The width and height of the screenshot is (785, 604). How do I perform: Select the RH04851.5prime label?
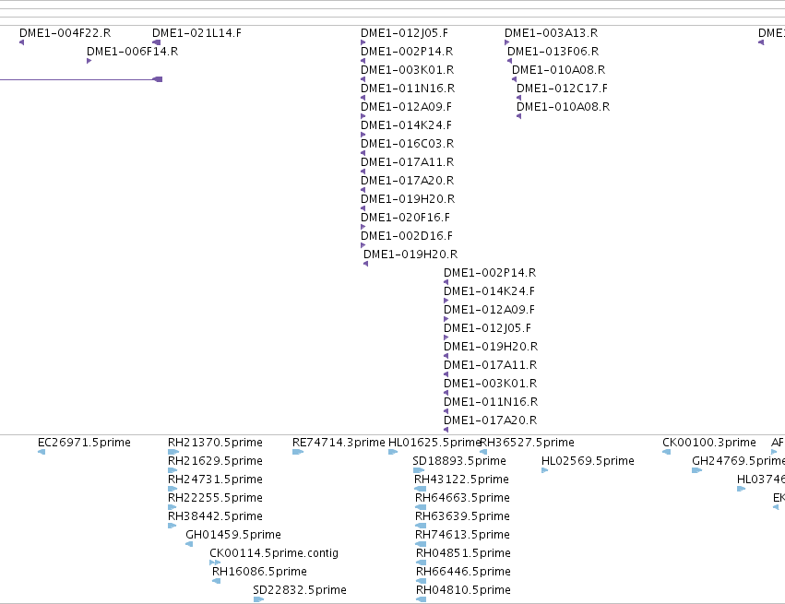pos(464,553)
